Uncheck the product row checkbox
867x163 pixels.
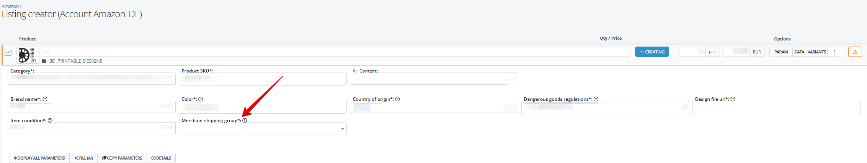point(8,52)
